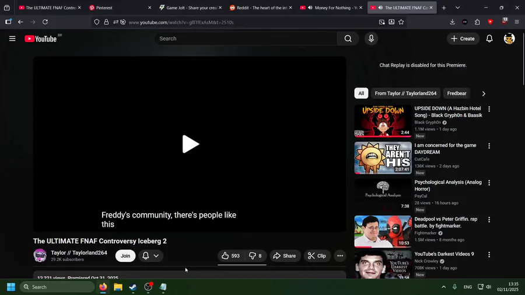
Task: Play the video with center play button
Action: pyautogui.click(x=190, y=144)
